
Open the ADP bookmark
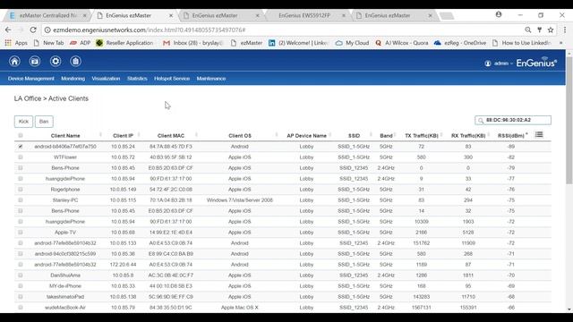(x=80, y=43)
